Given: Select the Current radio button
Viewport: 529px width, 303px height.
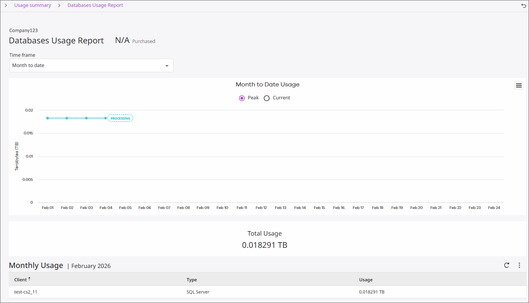Looking at the screenshot, I should click(x=267, y=98).
